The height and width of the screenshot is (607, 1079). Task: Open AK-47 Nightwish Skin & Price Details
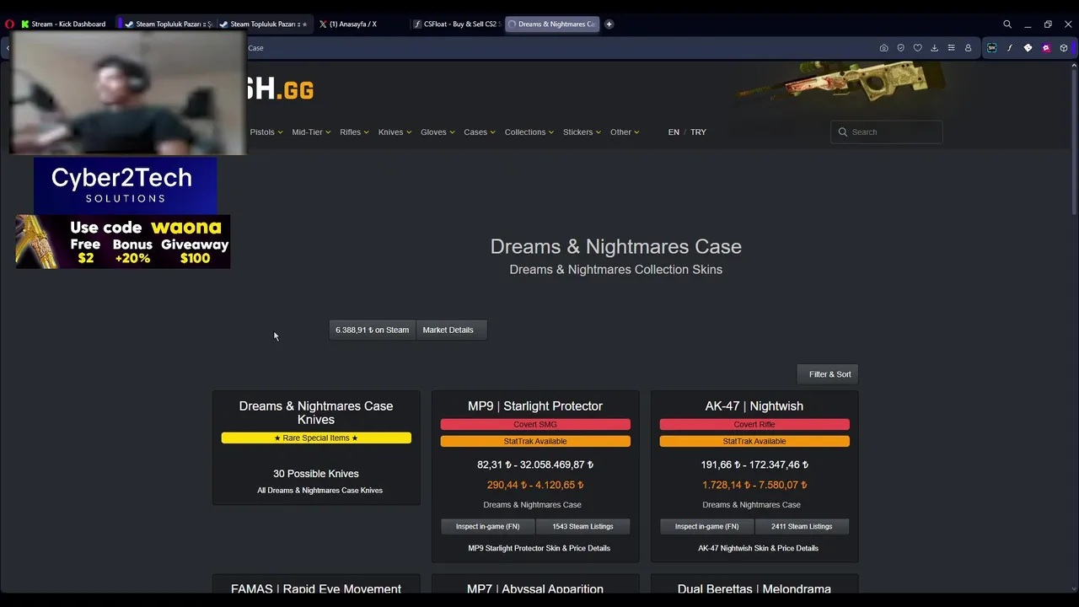click(x=758, y=549)
